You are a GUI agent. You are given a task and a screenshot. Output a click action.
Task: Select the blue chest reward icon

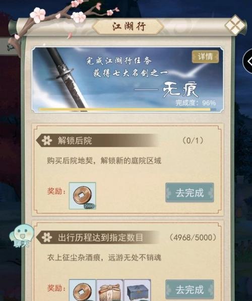click(138, 290)
